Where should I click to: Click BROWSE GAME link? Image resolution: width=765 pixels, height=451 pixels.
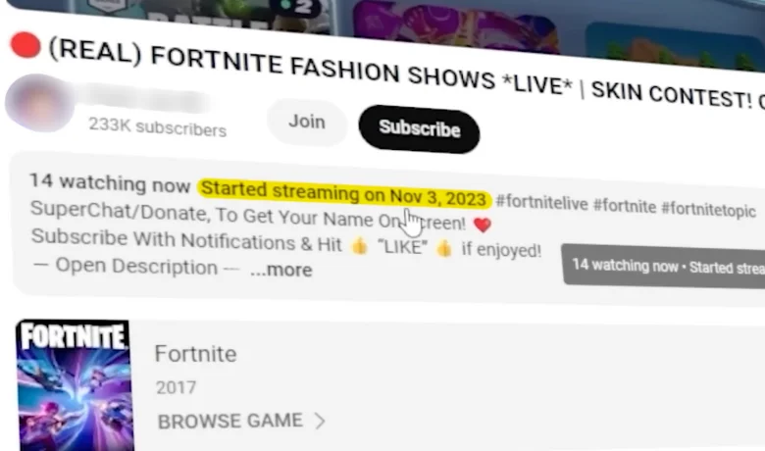pos(229,421)
